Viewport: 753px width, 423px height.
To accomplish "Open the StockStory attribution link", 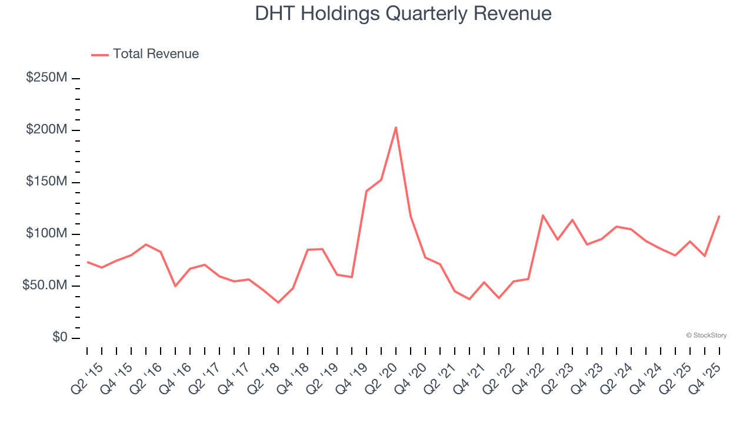I will pos(706,335).
